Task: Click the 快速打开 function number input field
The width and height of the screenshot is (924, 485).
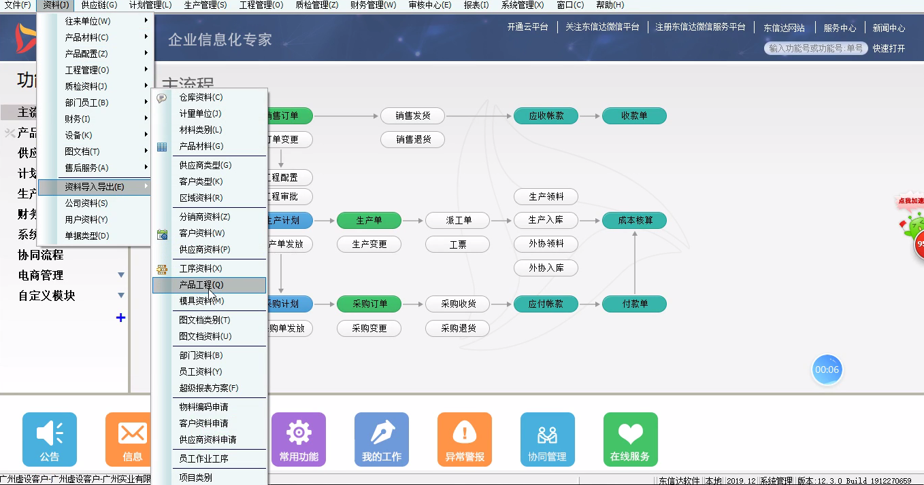Action: point(815,48)
